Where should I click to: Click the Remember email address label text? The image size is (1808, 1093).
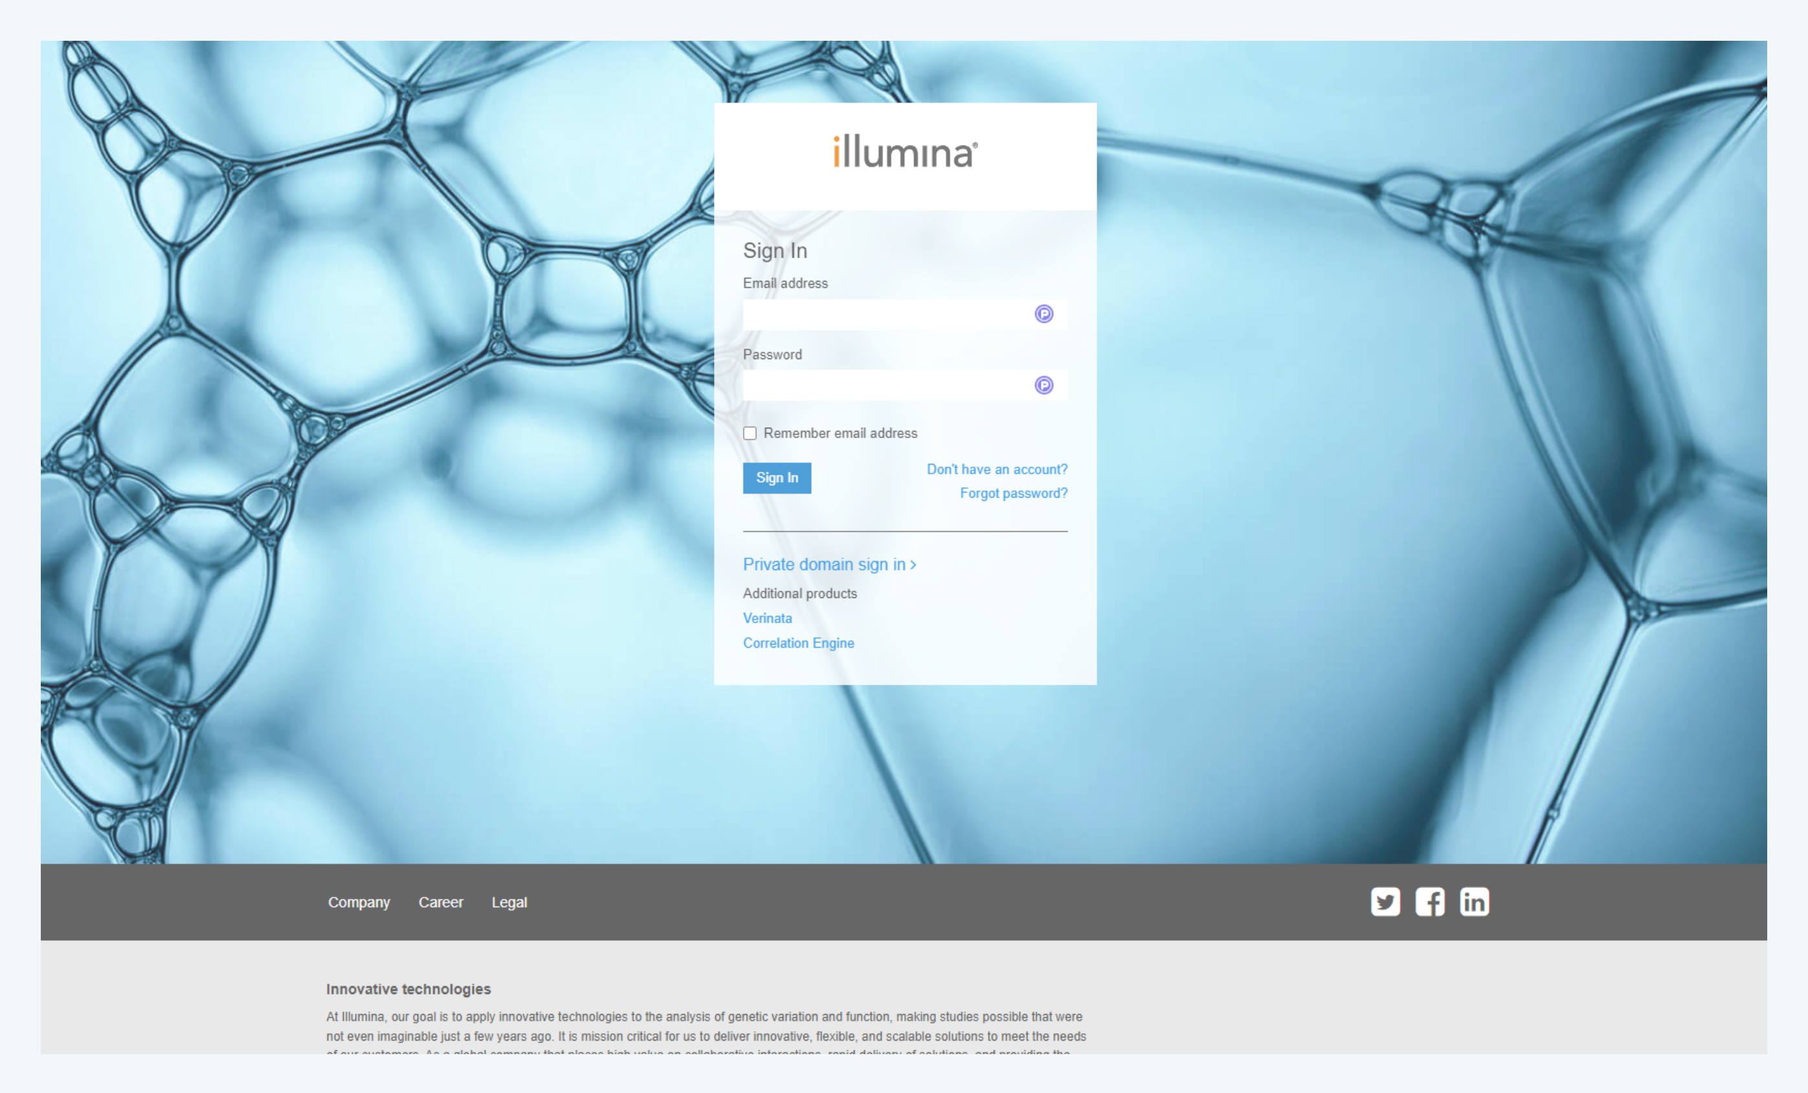point(840,434)
